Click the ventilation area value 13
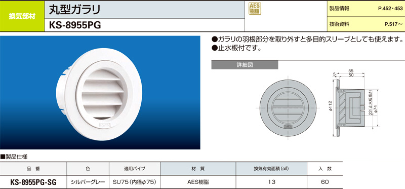 coord(271,182)
